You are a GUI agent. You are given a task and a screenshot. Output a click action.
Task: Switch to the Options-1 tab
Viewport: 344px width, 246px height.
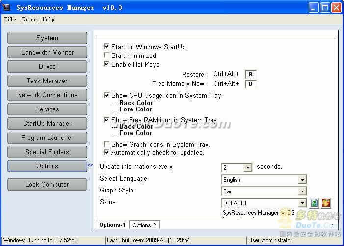click(112, 225)
